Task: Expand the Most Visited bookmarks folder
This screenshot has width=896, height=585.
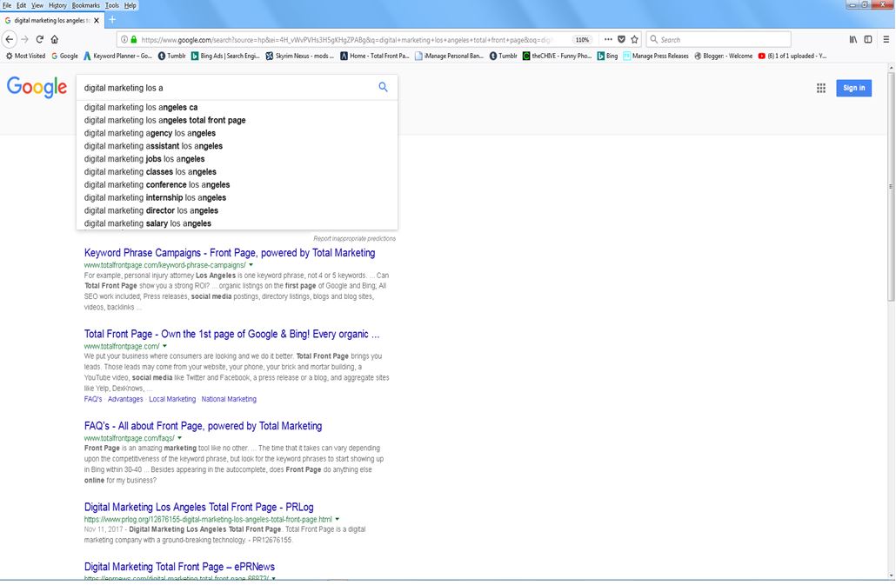Action: [x=26, y=56]
